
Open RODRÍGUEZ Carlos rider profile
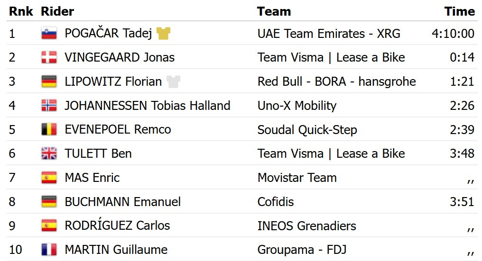click(117, 225)
